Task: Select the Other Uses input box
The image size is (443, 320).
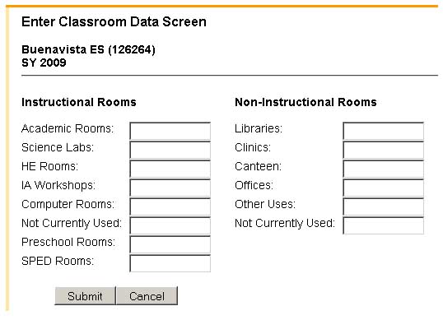Action: point(384,206)
